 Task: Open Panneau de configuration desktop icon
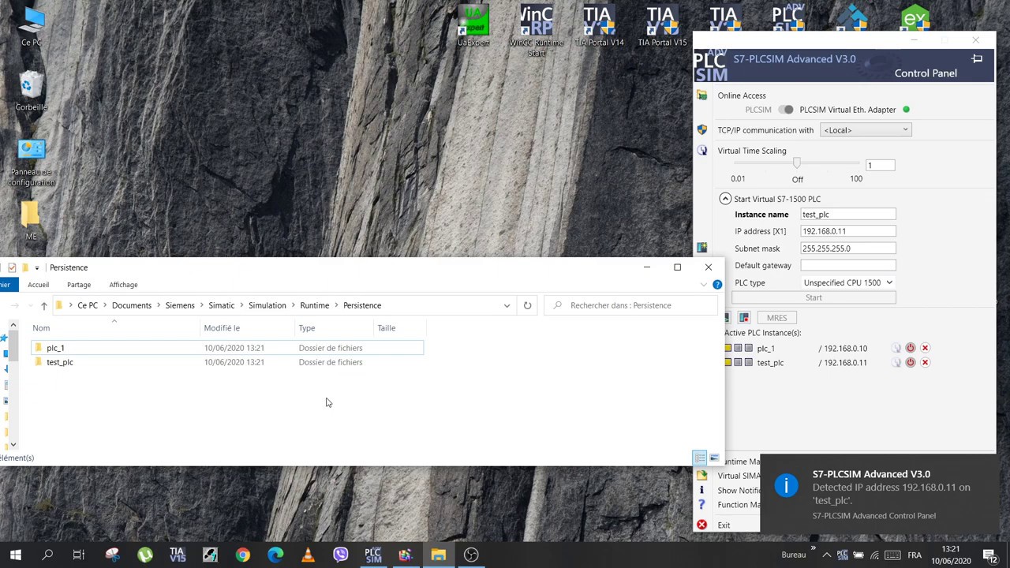pos(32,163)
